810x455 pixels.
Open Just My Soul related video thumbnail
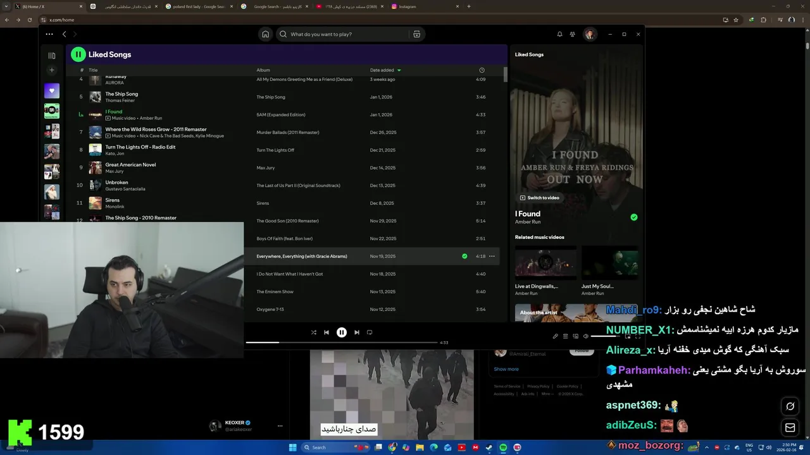point(610,262)
